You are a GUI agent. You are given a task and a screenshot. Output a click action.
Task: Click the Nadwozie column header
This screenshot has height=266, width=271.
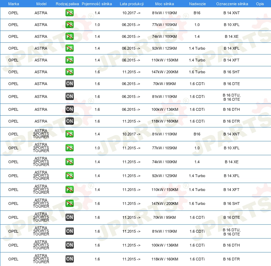[x=197, y=3]
